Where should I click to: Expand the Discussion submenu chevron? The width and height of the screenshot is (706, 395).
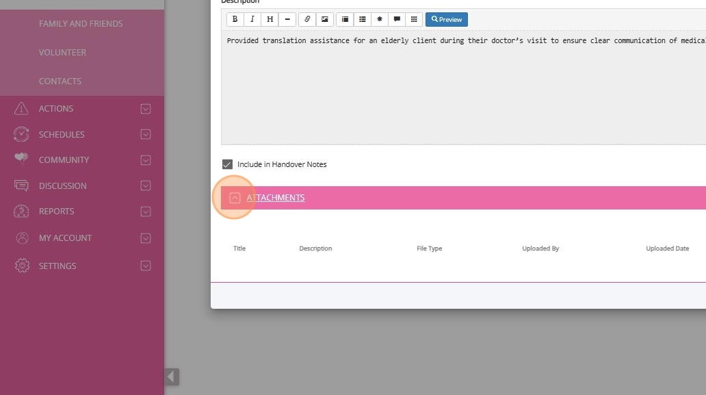click(x=146, y=186)
